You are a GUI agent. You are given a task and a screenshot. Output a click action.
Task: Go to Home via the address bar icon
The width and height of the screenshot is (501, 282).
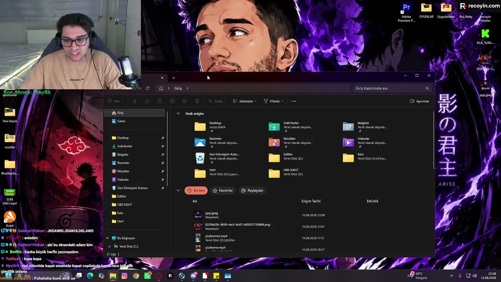click(x=161, y=88)
